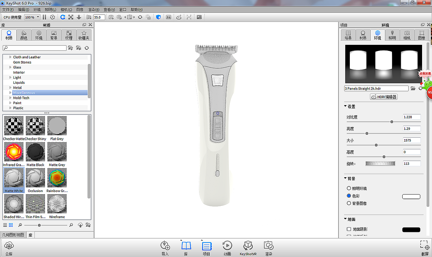Click the Screenshot (截屏) button

tap(425, 247)
